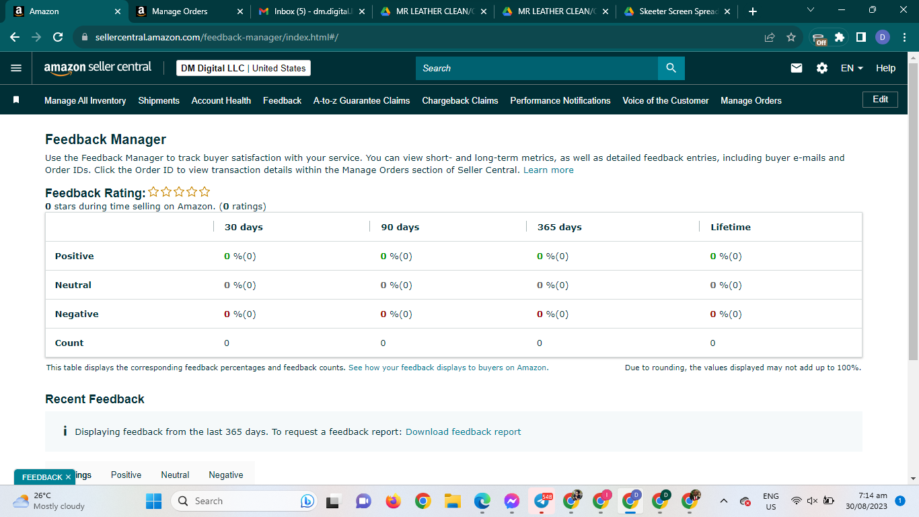Image resolution: width=919 pixels, height=517 pixels.
Task: Click the 'Lifetime' column header
Action: [x=731, y=227]
